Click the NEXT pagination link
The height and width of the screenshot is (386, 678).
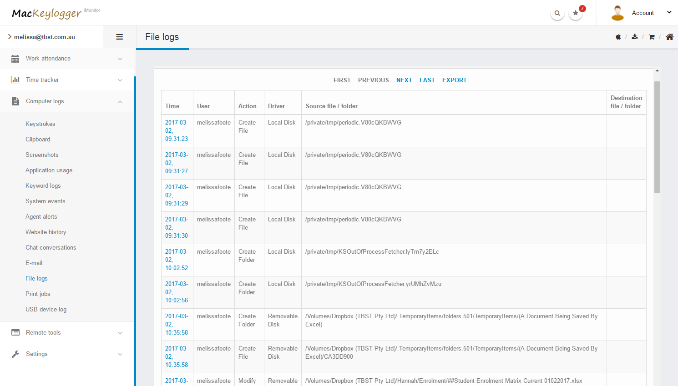click(404, 80)
